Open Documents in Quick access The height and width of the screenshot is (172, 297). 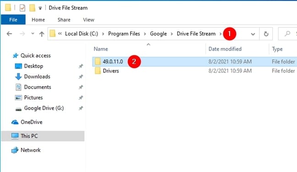(38, 87)
